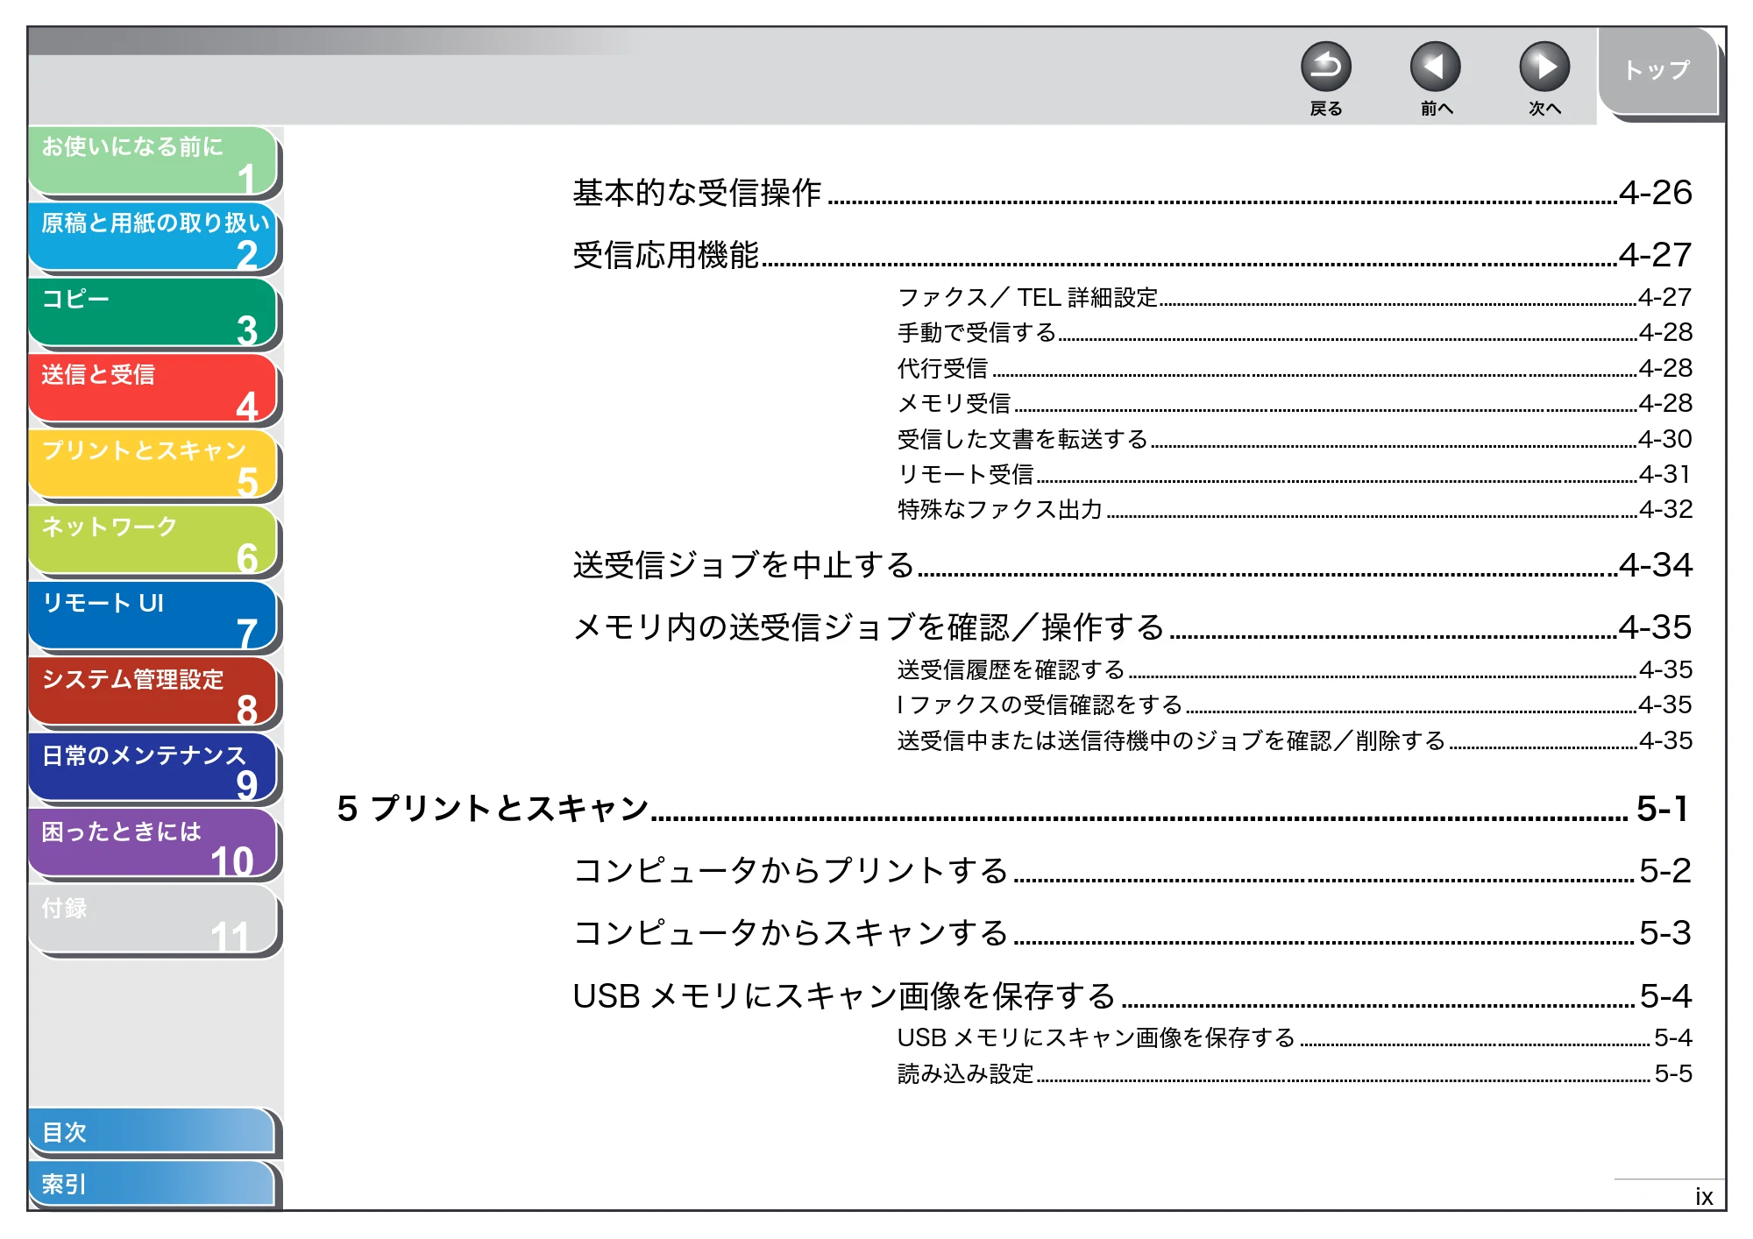Open large USB メモリにスキャン画像を保存する heading
The width and height of the screenshot is (1753, 1239).
coord(1132,996)
